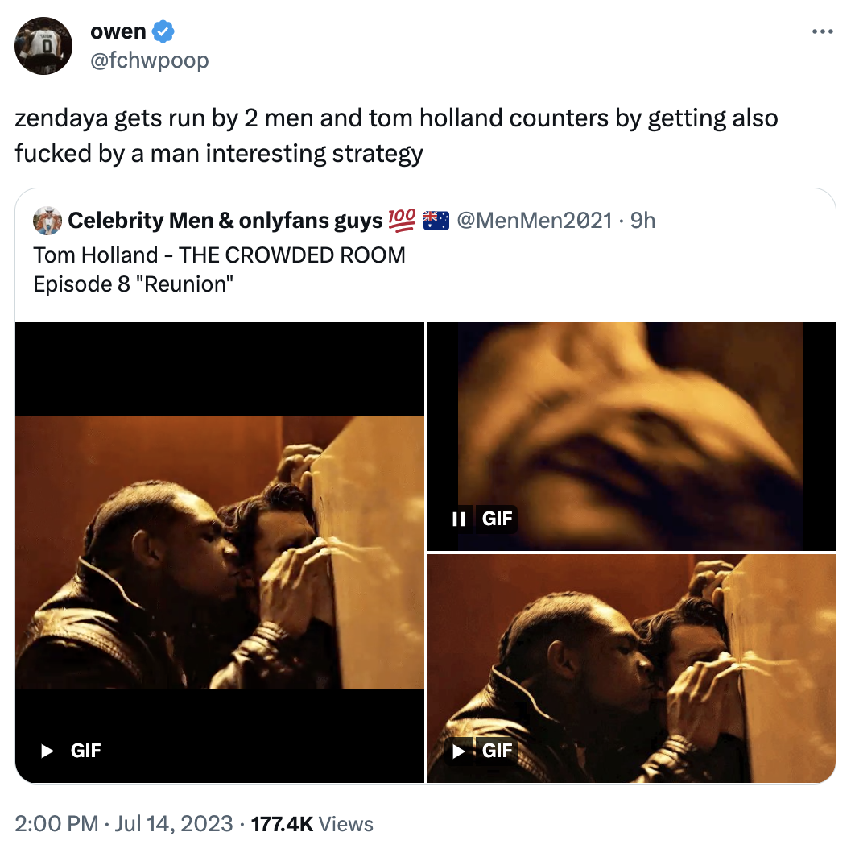855x857 pixels.
Task: Open the display name "owen" profile link
Action: (118, 32)
